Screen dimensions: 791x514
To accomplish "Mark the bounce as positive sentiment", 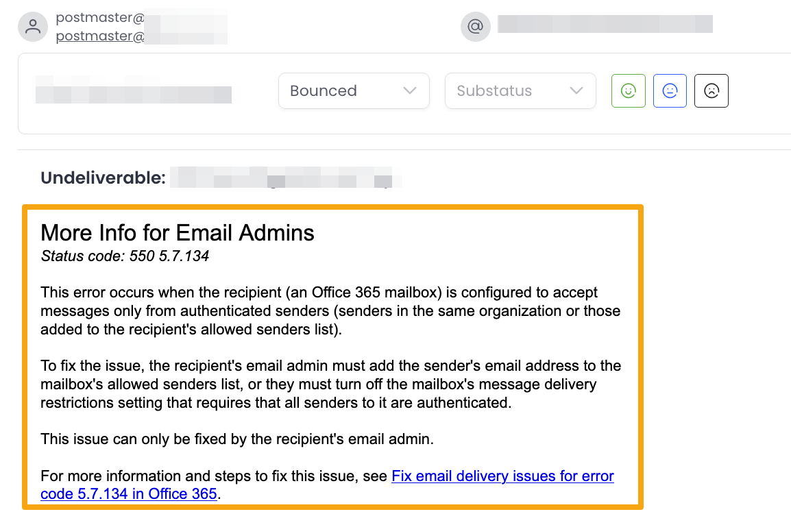I will (628, 90).
